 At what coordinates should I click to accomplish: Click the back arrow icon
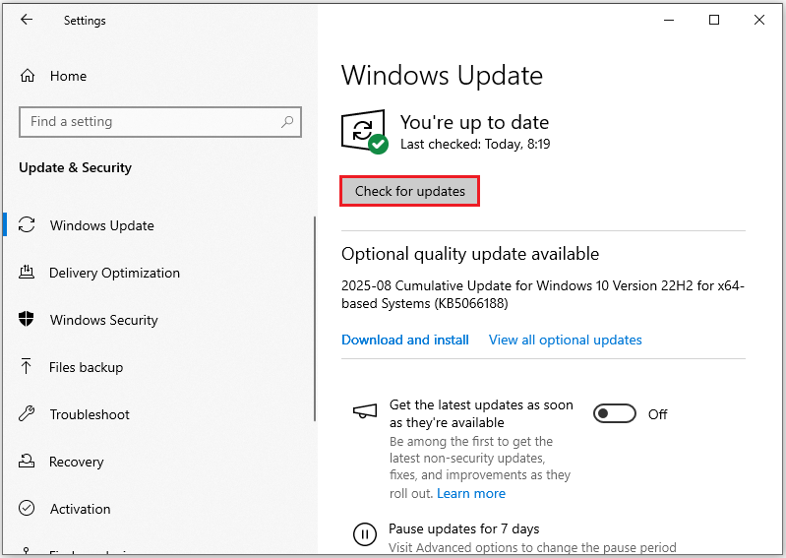tap(27, 20)
